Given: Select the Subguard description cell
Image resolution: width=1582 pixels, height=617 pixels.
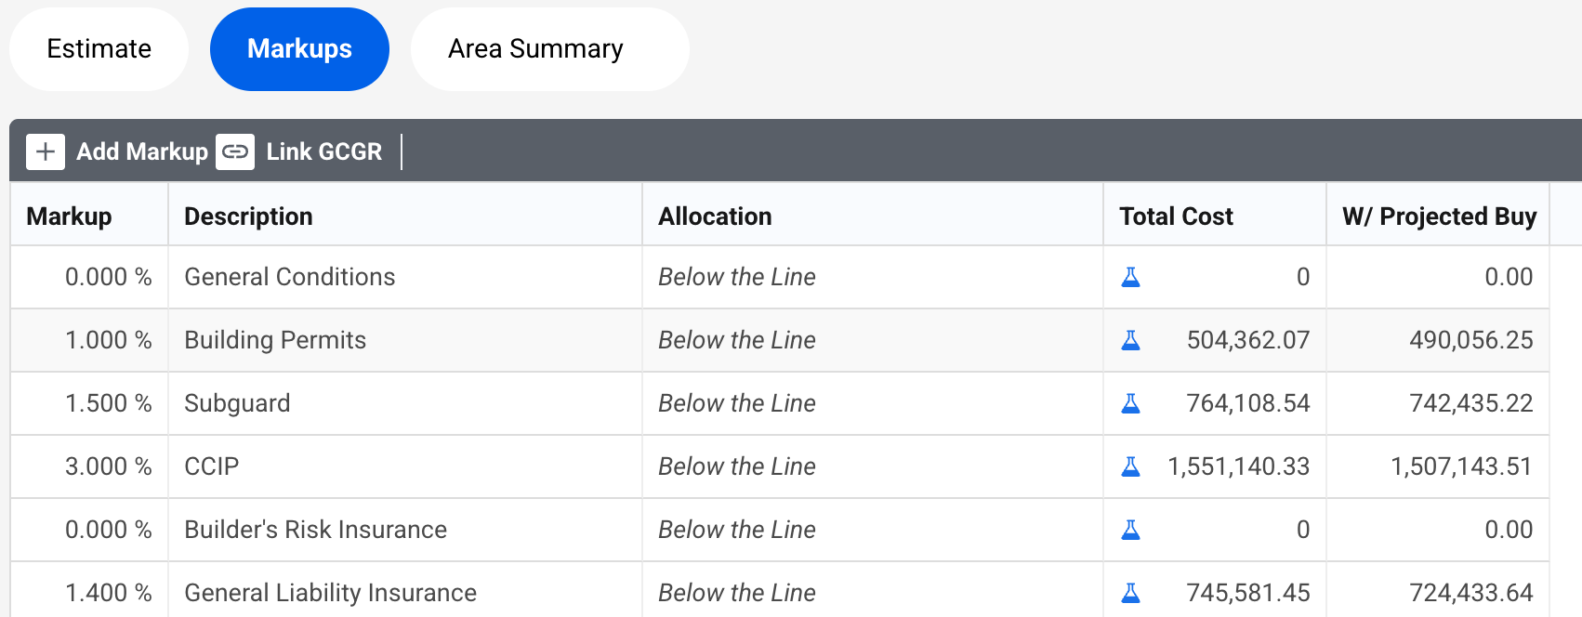Looking at the screenshot, I should [x=238, y=403].
